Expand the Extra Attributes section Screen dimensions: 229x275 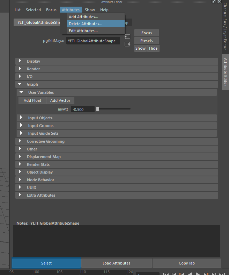pos(20,195)
